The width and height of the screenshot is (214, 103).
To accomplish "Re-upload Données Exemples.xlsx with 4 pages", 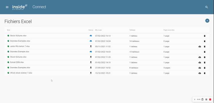I will [200, 68].
